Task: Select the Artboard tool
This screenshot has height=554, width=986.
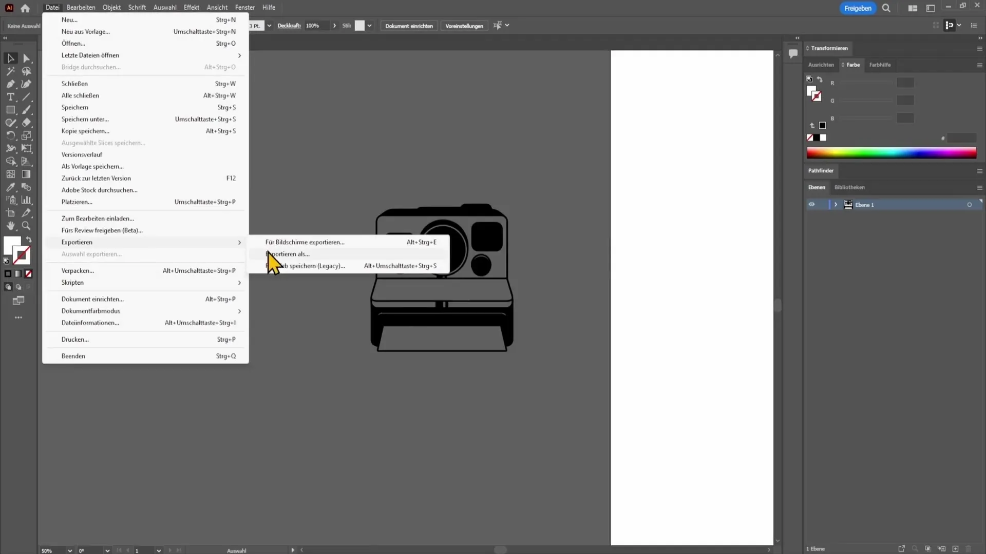Action: point(11,213)
